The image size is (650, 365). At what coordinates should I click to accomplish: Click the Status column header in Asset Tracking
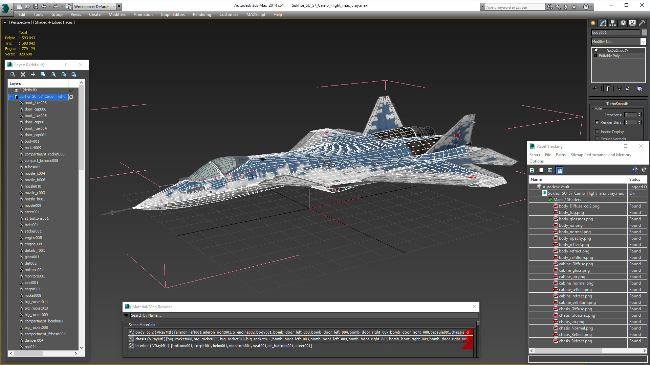tap(637, 179)
